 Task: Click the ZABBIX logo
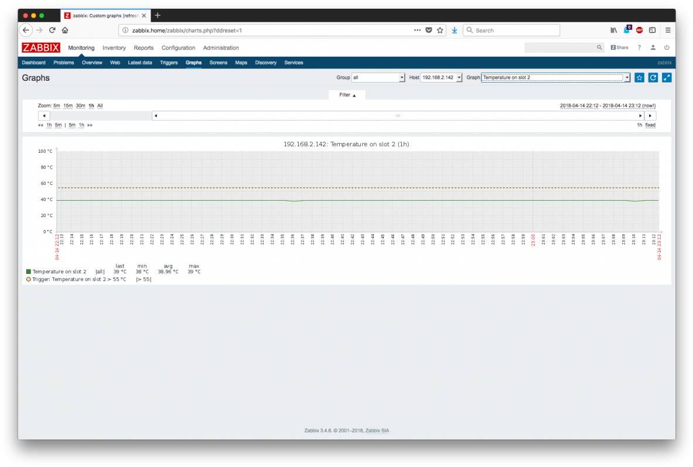click(x=40, y=47)
